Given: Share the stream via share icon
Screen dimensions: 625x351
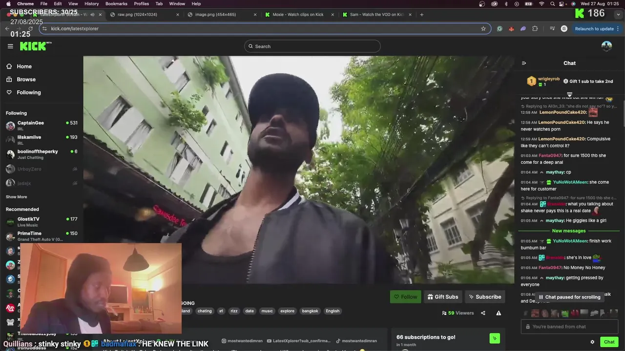Looking at the screenshot, I should click(483, 313).
